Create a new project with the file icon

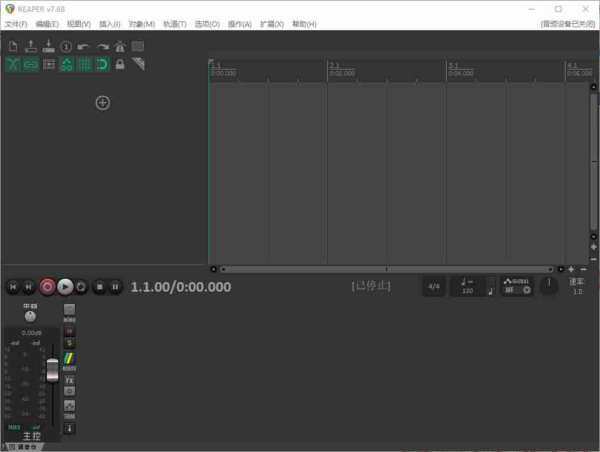click(x=12, y=46)
